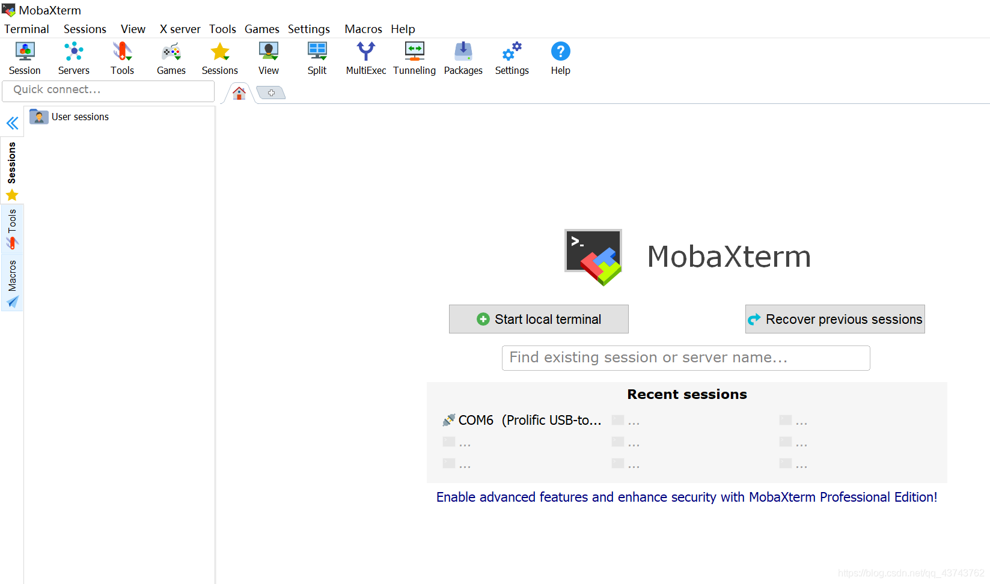
Task: Go to the home tab icon
Action: coord(239,93)
